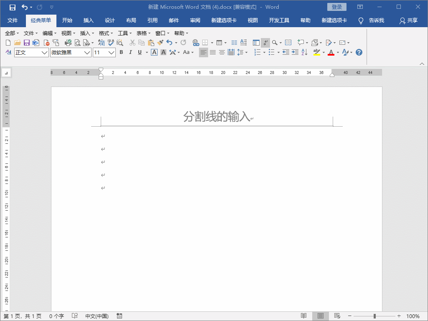The height and width of the screenshot is (321, 428).
Task: Expand the insert table dropdown arrow
Action: click(225, 43)
